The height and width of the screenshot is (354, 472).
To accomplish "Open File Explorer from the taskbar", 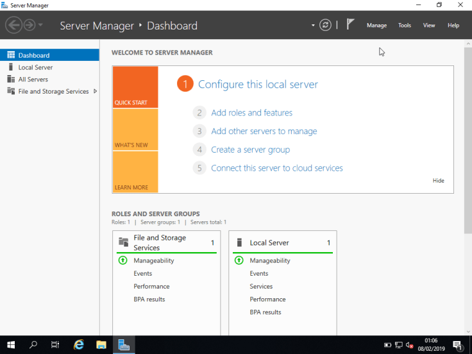I will coord(101,345).
